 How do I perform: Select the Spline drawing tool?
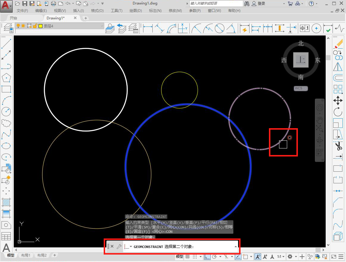6,134
